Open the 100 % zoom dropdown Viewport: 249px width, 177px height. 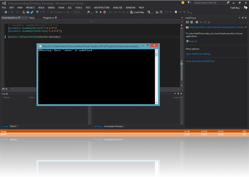11,89
